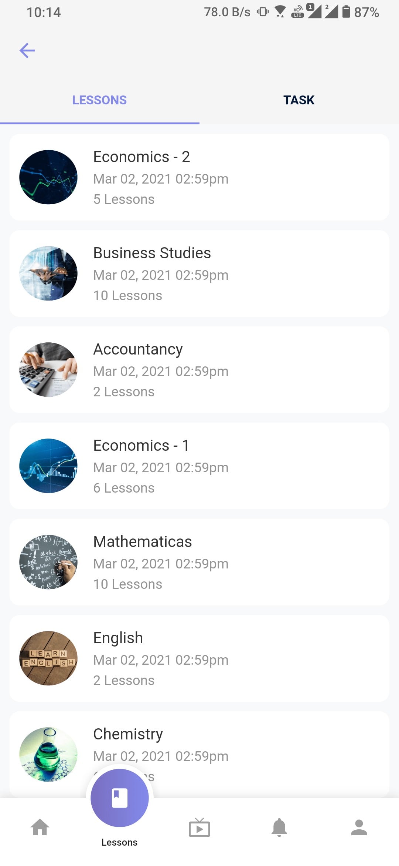
Task: Tap the Economics - 2 thumbnail image
Action: coord(48,177)
